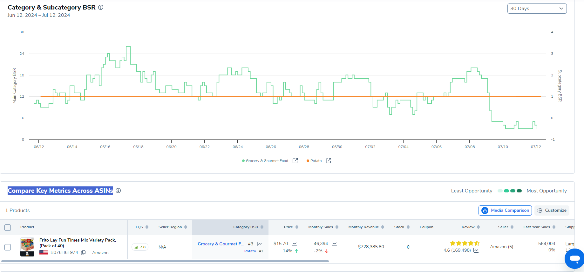This screenshot has width=584, height=272.
Task: Click the 07/12 x-axis date label
Action: 536,147
